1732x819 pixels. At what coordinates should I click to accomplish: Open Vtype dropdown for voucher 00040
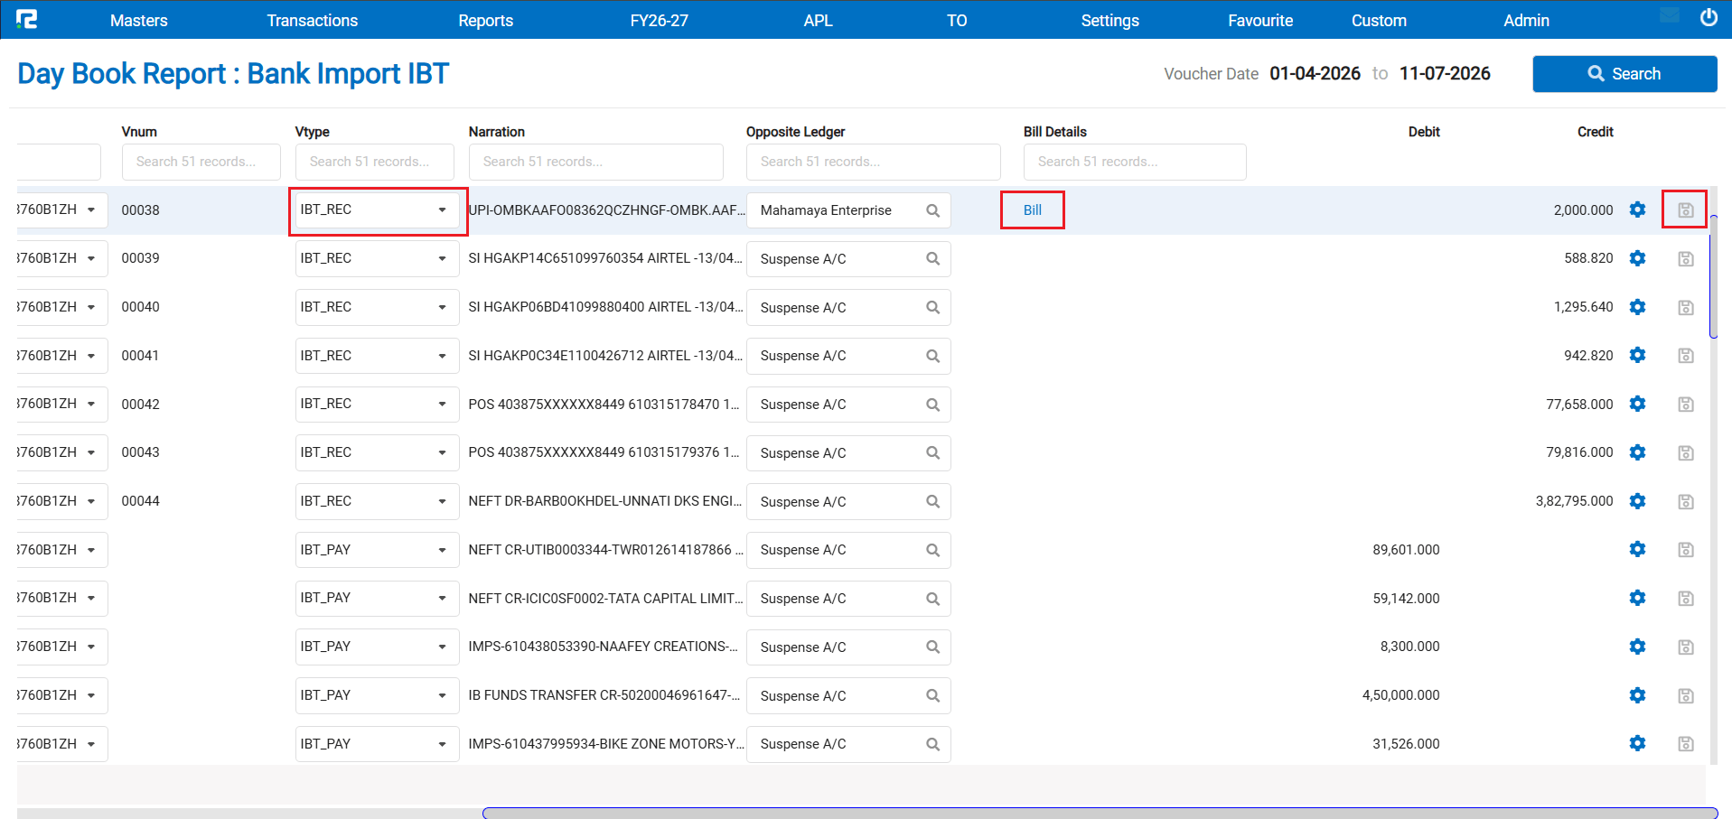pos(377,307)
